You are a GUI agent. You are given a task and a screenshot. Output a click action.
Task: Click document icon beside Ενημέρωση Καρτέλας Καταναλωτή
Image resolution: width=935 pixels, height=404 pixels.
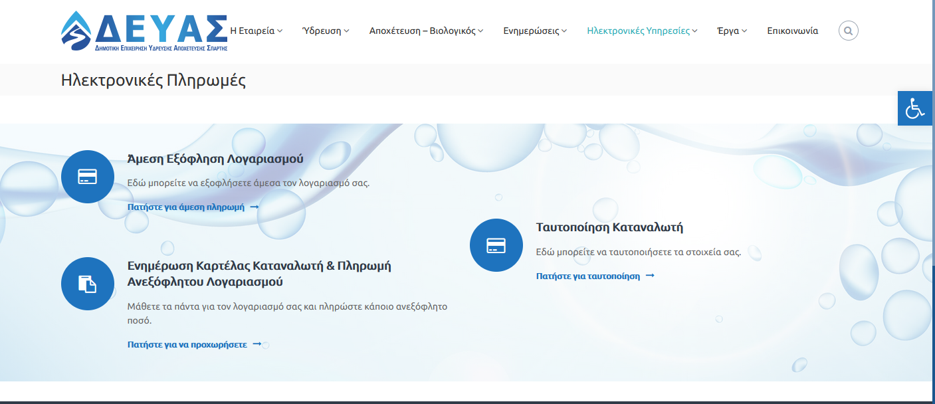(x=88, y=284)
